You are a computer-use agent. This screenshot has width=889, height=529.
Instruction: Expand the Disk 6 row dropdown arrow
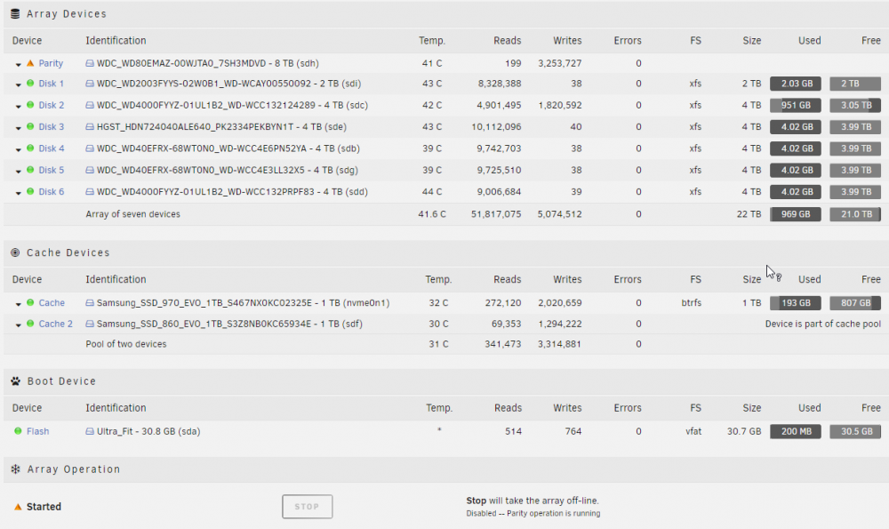18,193
